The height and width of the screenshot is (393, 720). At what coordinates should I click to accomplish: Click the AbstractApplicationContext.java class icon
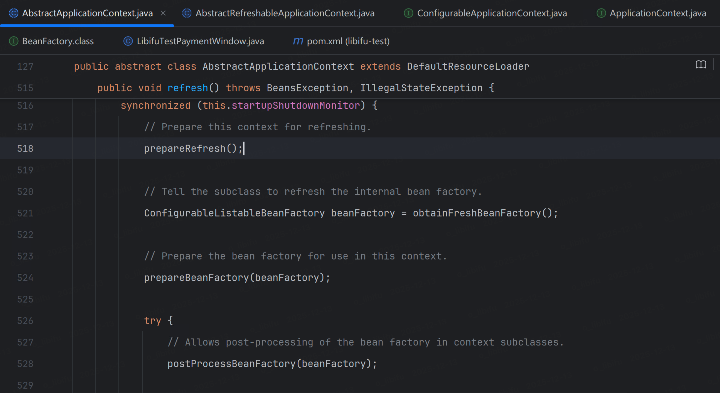13,13
